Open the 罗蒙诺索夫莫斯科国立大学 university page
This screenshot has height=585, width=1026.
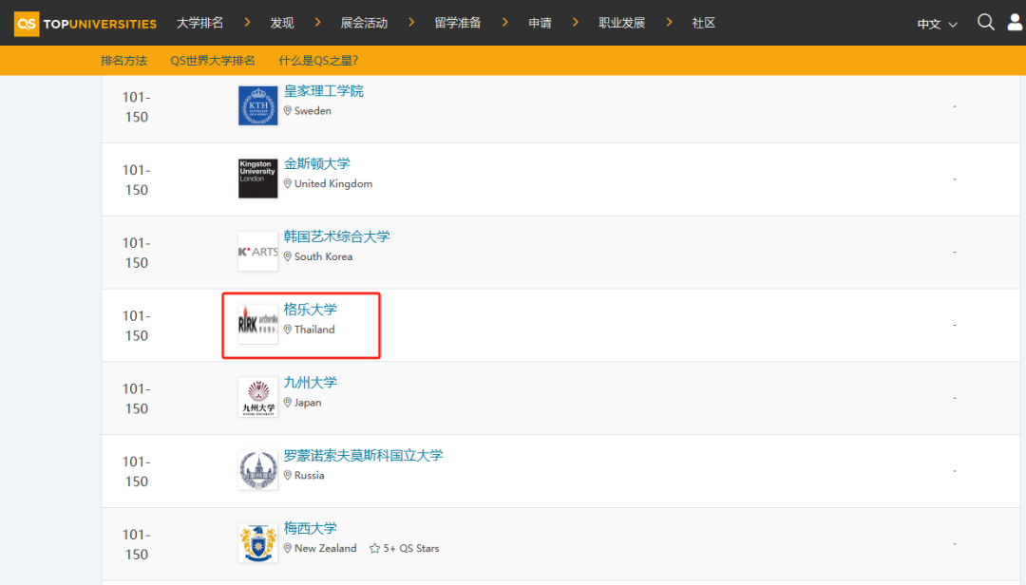[x=363, y=456]
